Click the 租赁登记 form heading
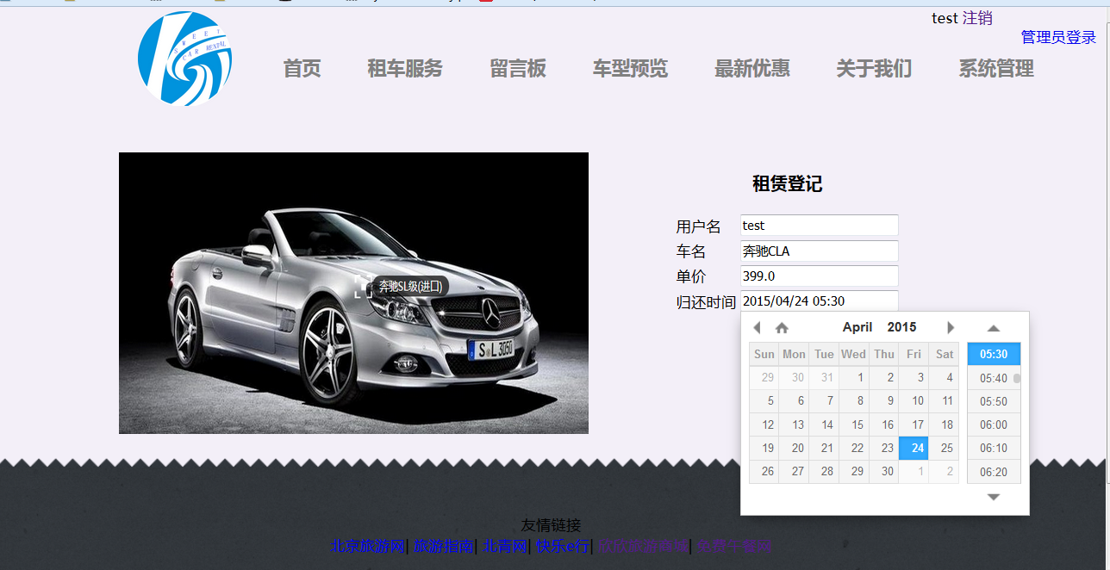The height and width of the screenshot is (570, 1110). [787, 183]
